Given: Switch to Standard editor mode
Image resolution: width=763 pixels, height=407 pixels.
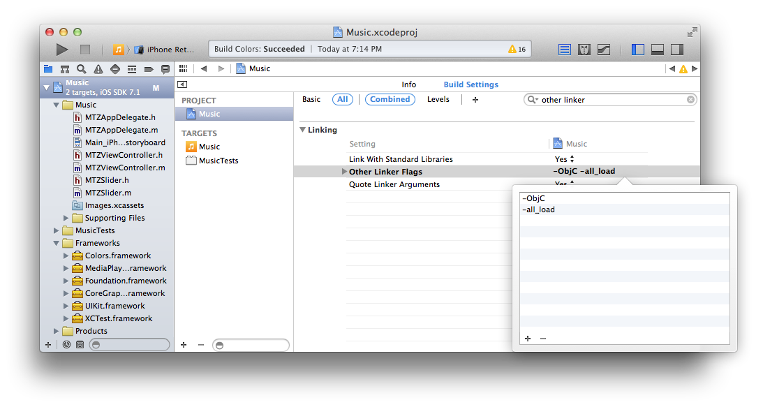Looking at the screenshot, I should pyautogui.click(x=565, y=49).
